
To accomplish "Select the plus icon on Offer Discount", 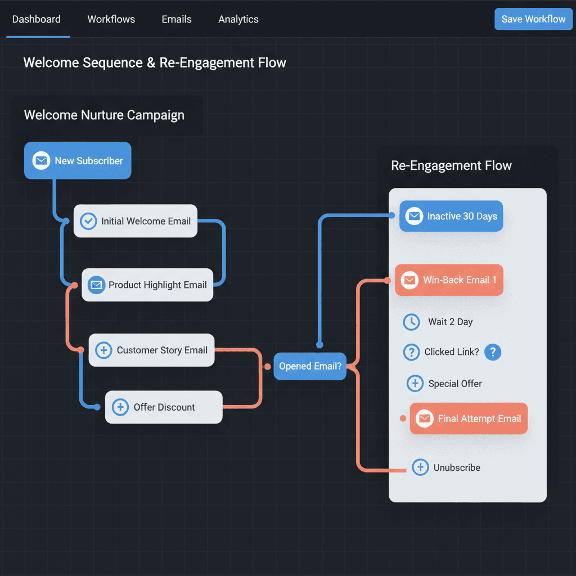I will pyautogui.click(x=120, y=407).
